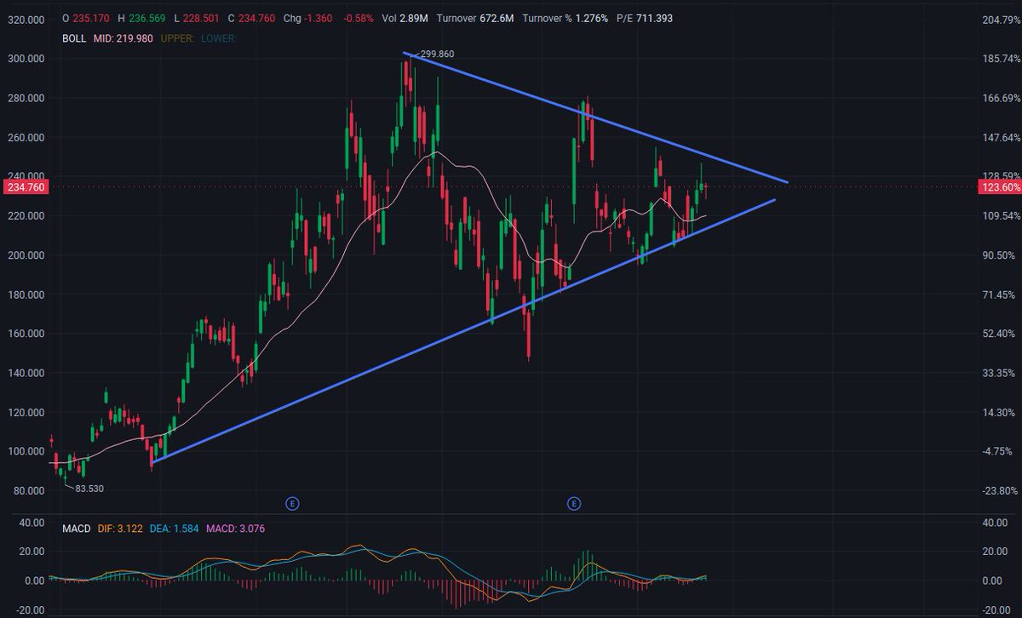Click the second earnings 'E' marker icon
The image size is (1022, 618).
coord(574,504)
